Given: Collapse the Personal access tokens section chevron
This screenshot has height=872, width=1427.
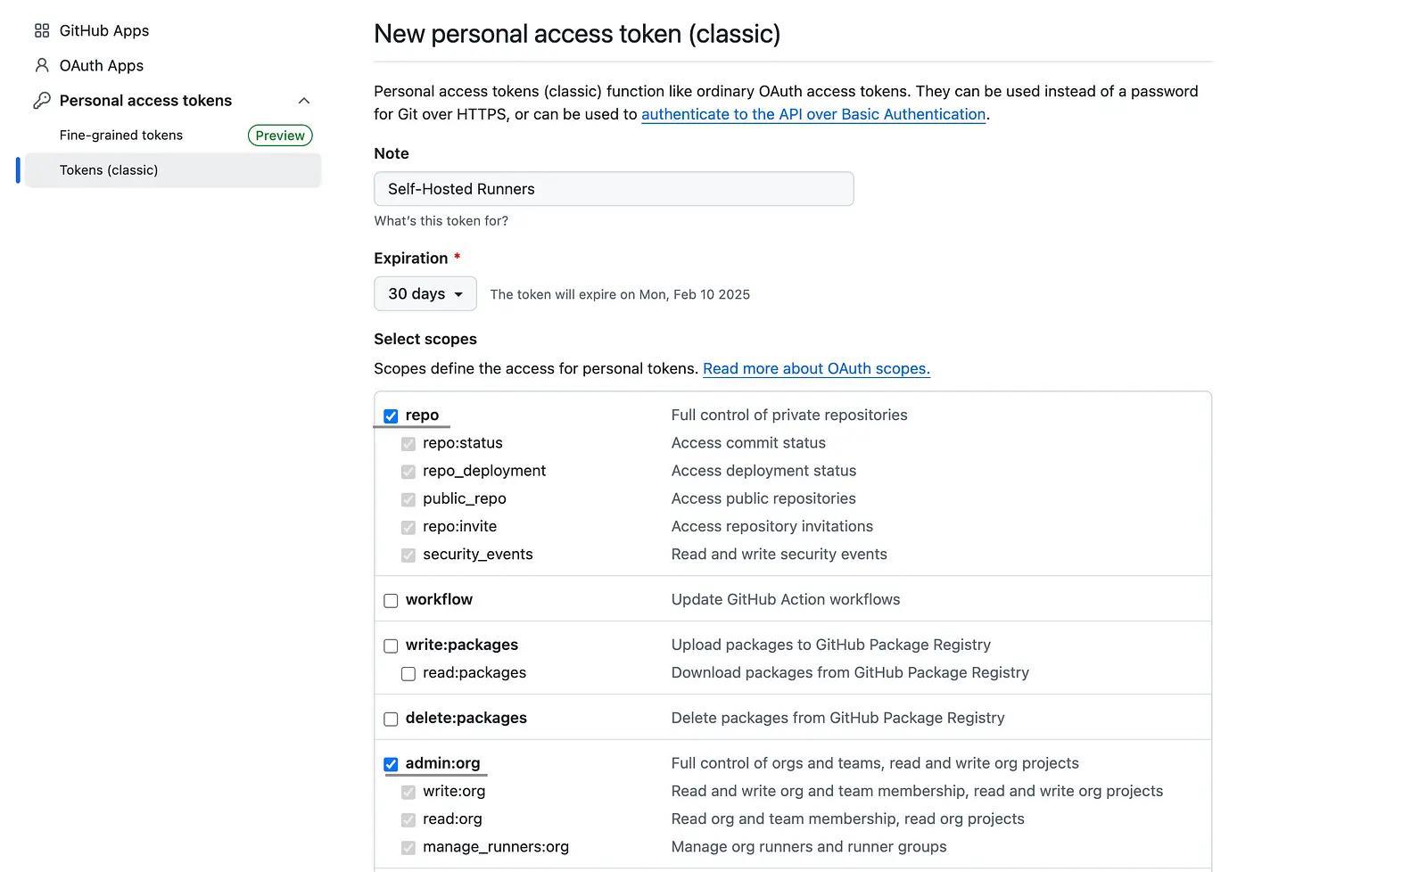Looking at the screenshot, I should [x=304, y=101].
